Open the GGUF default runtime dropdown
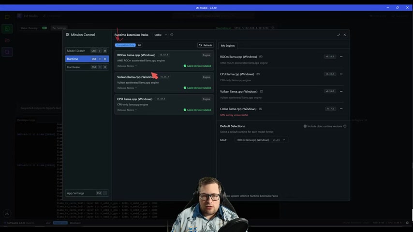 261,140
